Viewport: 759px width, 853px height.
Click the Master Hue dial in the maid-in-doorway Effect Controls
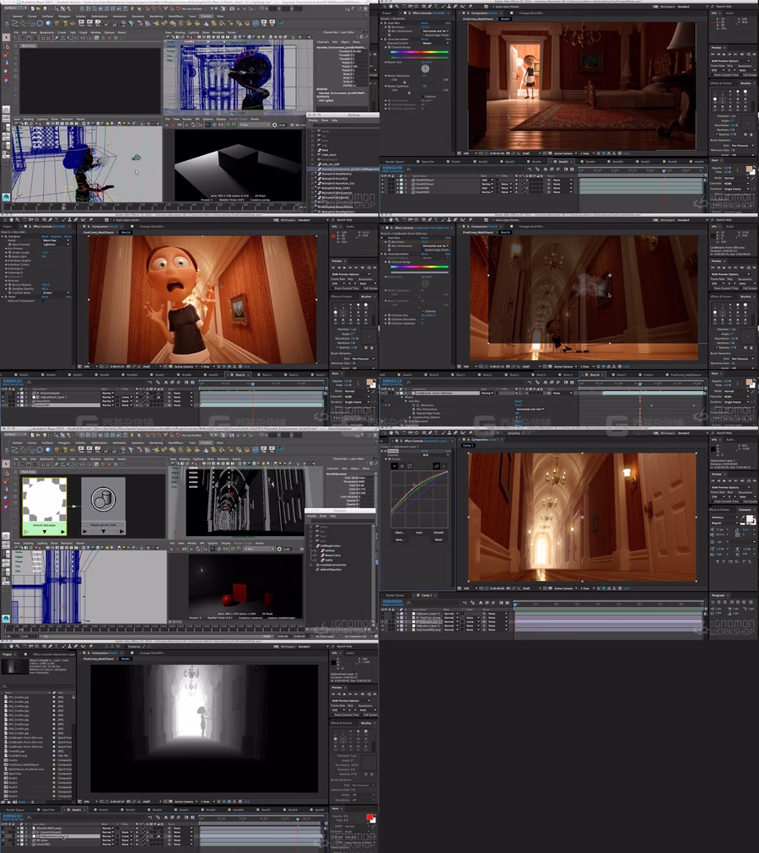point(425,68)
